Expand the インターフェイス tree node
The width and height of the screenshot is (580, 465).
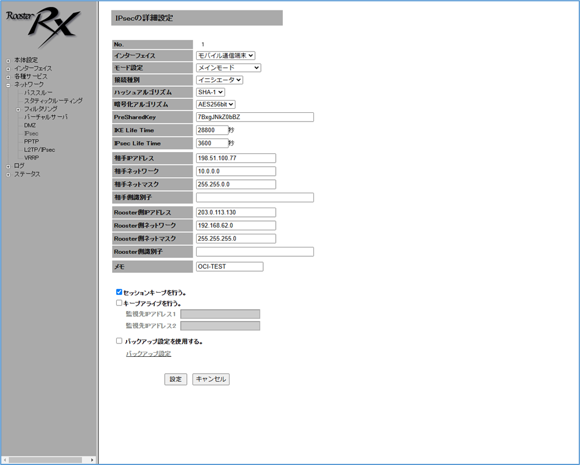[8, 68]
